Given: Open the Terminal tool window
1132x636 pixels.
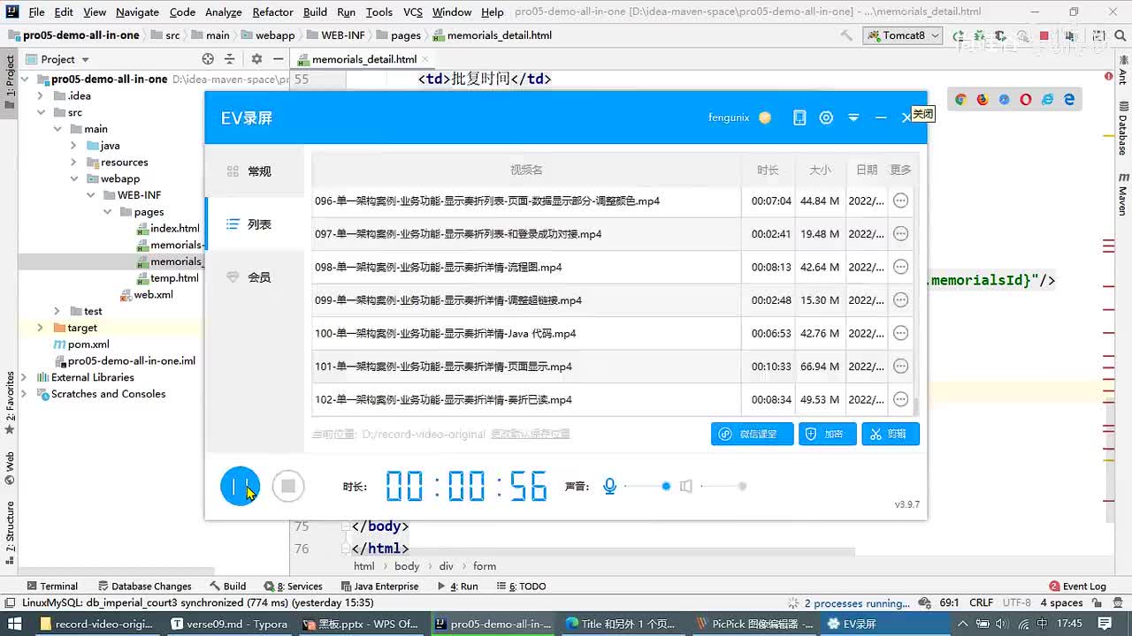Looking at the screenshot, I should (52, 586).
